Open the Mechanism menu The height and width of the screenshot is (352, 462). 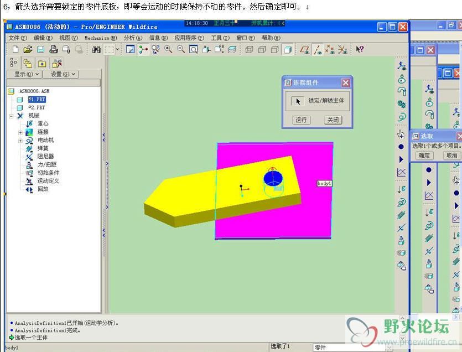coord(101,38)
